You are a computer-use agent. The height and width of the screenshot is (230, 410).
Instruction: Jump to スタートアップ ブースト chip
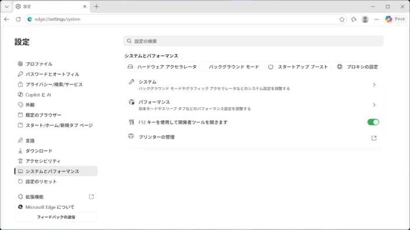tap(298, 67)
